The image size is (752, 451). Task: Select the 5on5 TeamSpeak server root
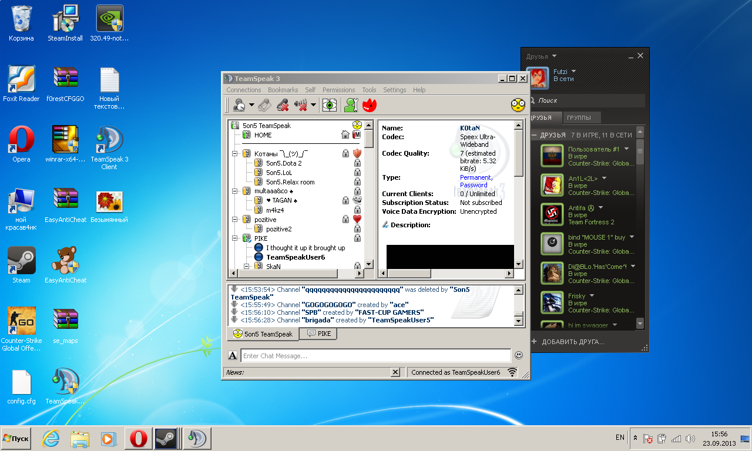tap(267, 126)
